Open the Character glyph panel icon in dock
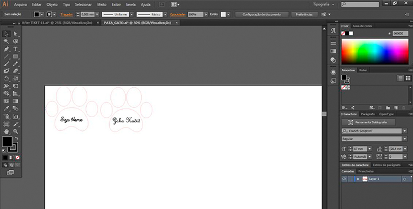Screen dimensions: 413x209 click(x=333, y=31)
